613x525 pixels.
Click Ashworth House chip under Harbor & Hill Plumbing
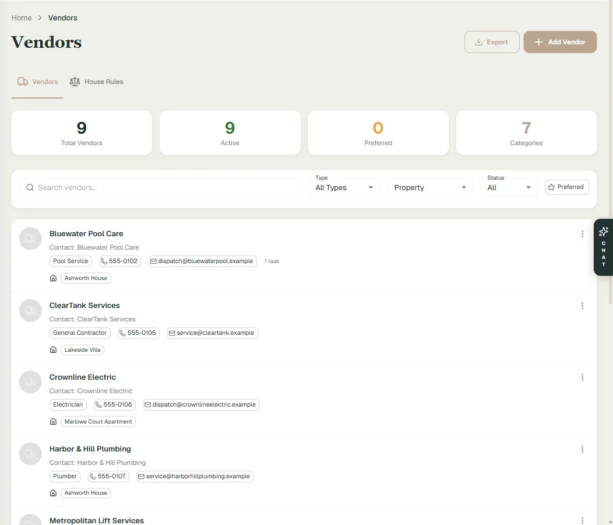point(86,493)
